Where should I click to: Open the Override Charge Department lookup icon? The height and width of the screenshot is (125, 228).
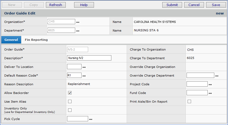217,76
